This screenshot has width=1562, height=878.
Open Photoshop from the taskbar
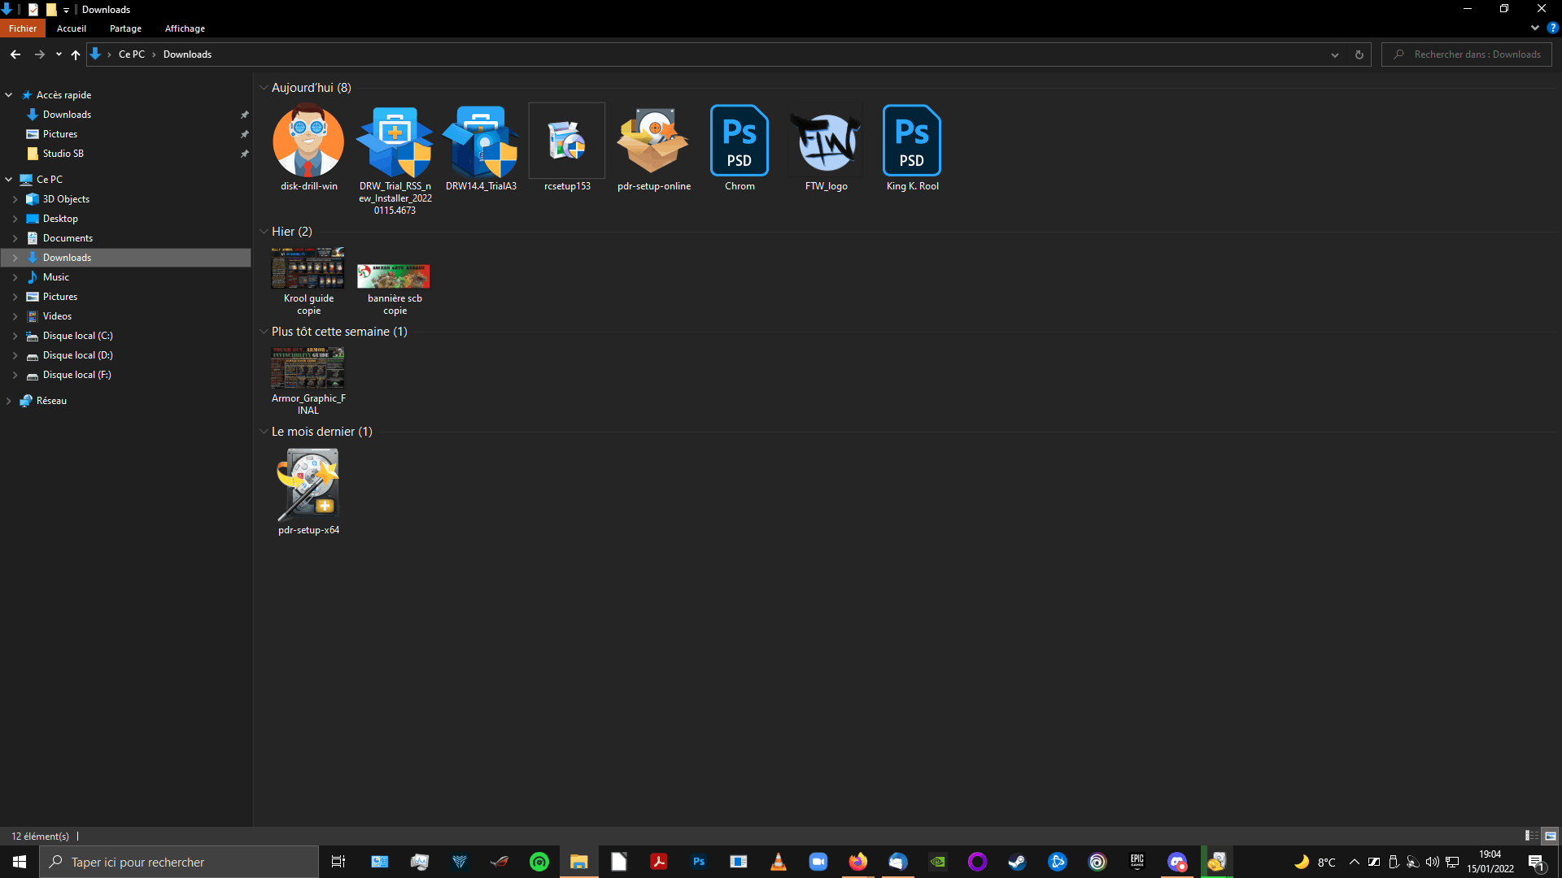click(x=699, y=862)
